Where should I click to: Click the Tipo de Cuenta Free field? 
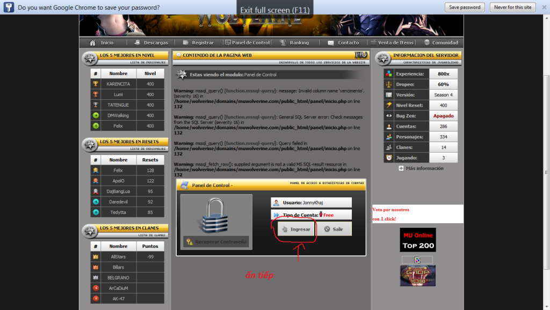311,215
